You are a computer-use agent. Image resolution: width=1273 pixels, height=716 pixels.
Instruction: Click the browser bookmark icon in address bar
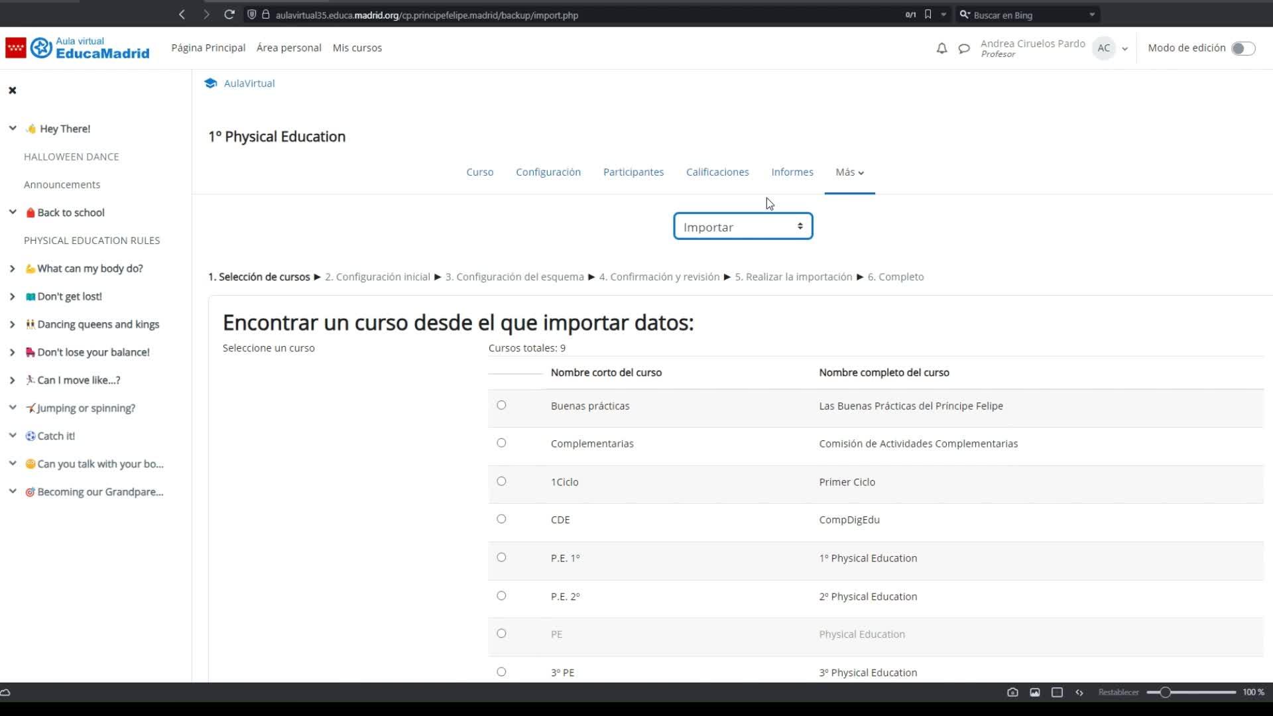click(x=928, y=15)
